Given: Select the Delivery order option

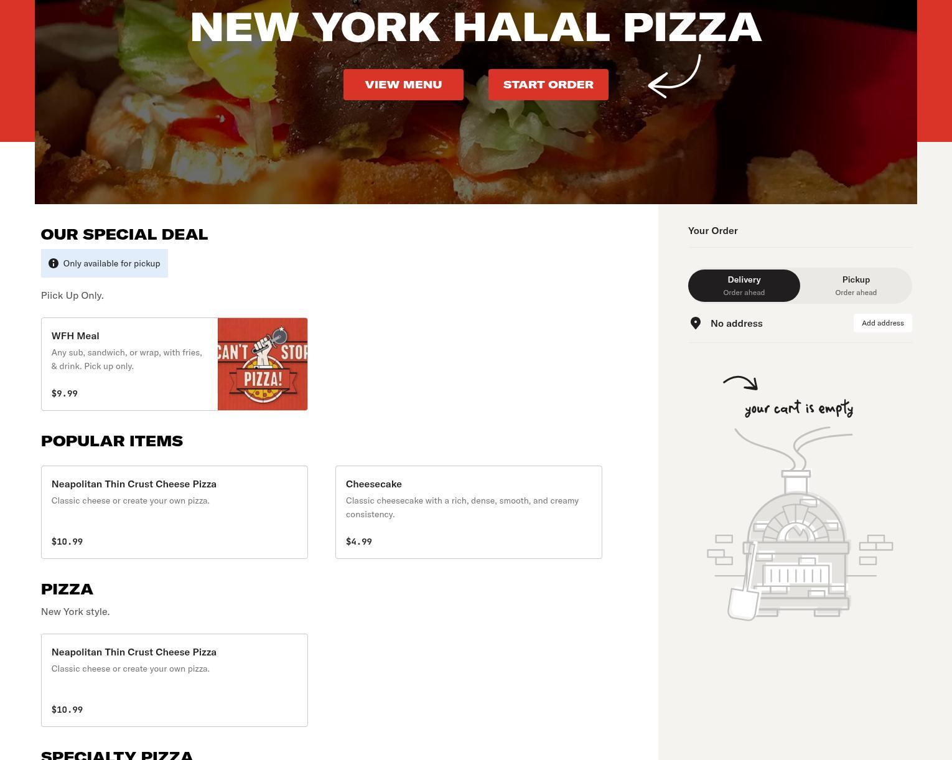Looking at the screenshot, I should pos(744,286).
